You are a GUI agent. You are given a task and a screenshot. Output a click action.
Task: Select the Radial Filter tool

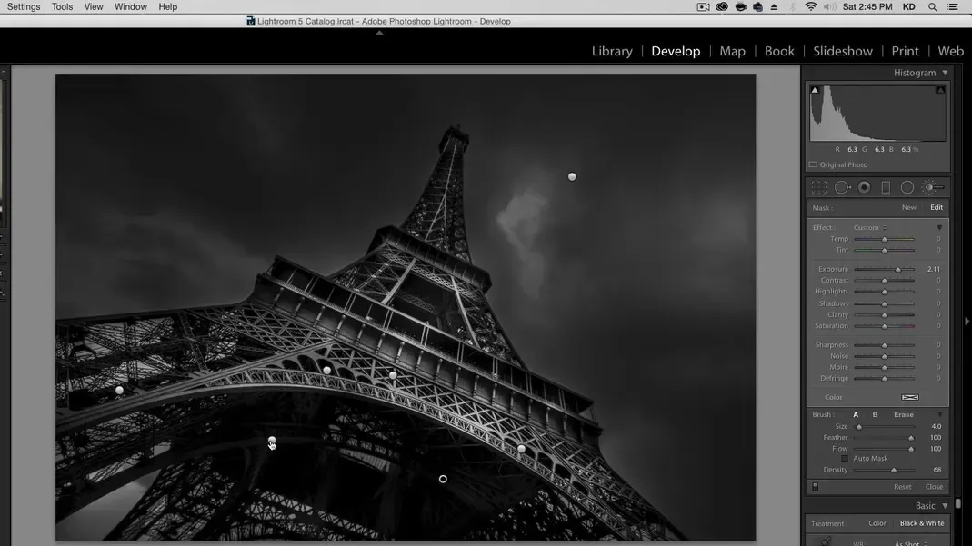click(x=907, y=187)
